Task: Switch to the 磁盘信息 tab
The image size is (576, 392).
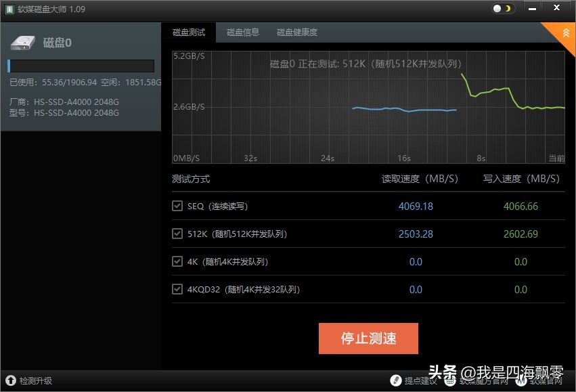Action: click(x=242, y=32)
